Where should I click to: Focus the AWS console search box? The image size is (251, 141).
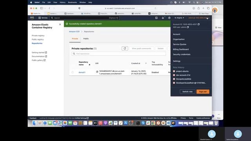tap(85, 18)
